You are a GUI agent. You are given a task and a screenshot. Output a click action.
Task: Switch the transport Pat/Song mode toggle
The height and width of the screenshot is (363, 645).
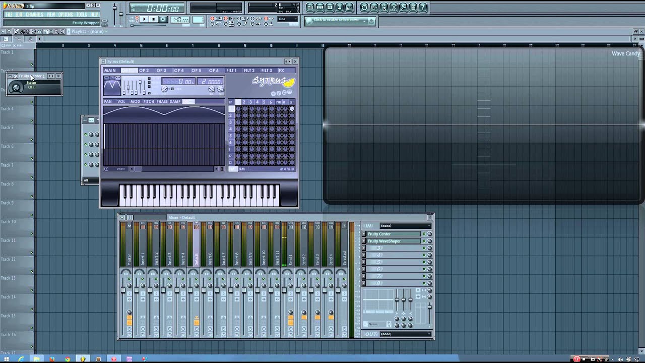point(137,19)
